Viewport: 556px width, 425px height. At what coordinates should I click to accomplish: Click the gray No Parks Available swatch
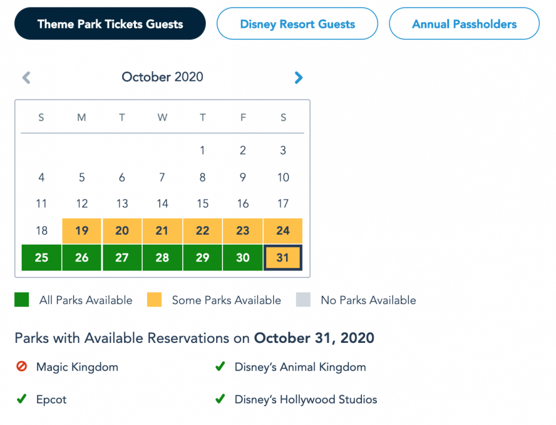(x=303, y=300)
